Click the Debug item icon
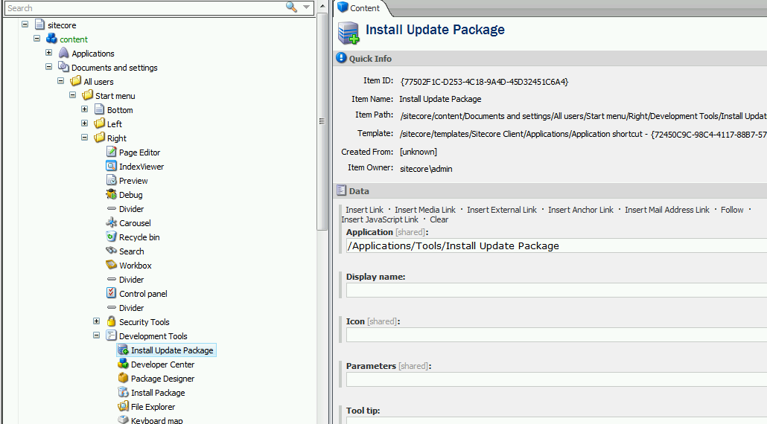This screenshot has height=424, width=767. pyautogui.click(x=111, y=195)
